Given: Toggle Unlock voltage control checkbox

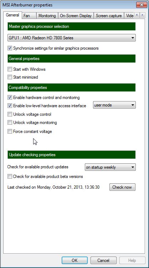Looking at the screenshot, I should [10, 114].
